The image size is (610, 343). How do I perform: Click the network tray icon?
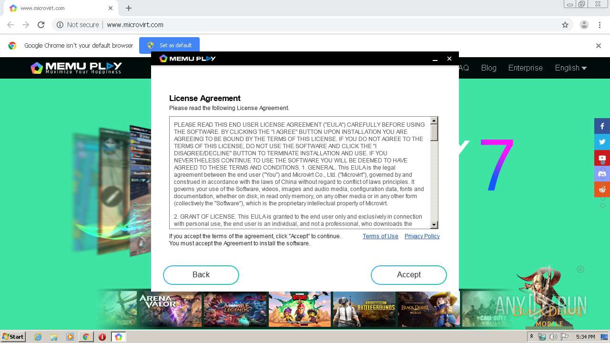click(x=542, y=337)
